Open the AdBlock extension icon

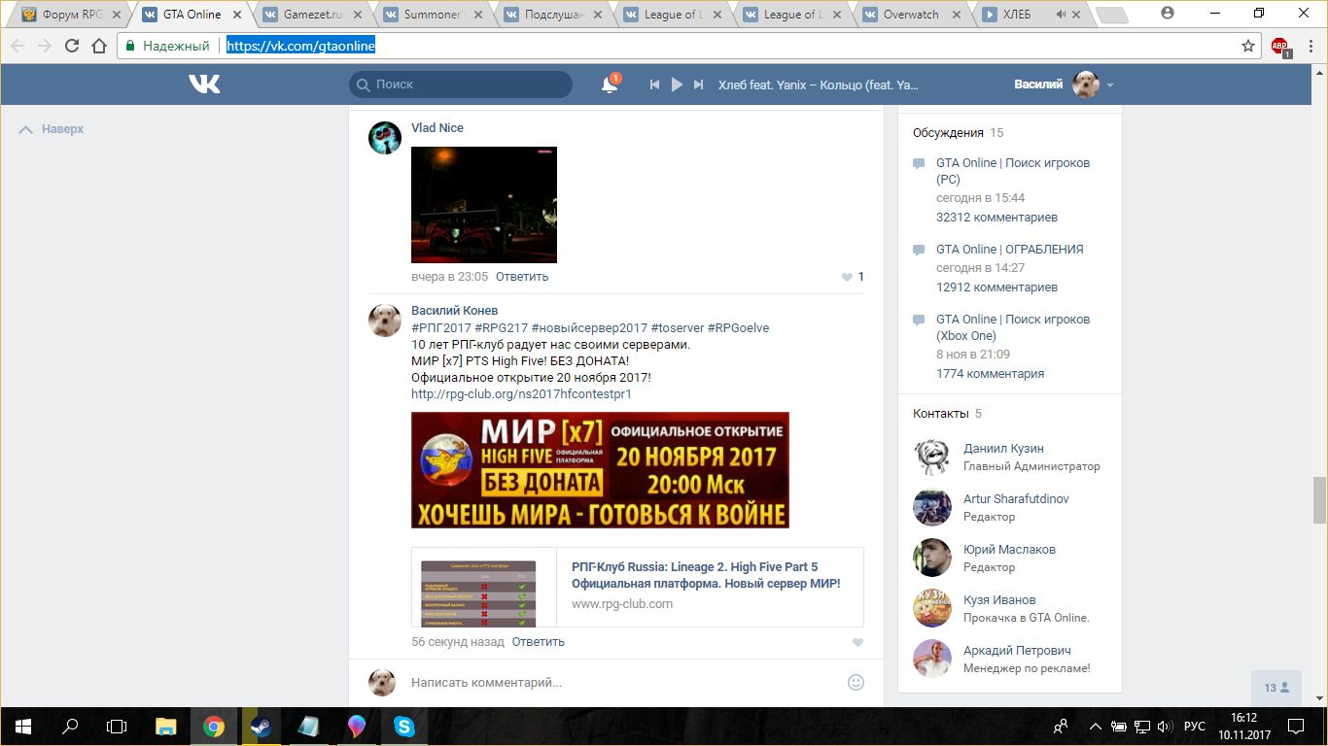(1280, 46)
